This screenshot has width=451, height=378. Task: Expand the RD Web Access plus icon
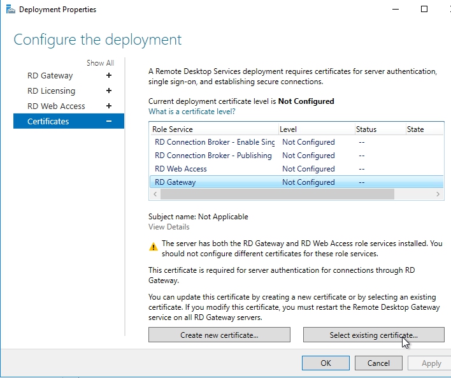(109, 106)
